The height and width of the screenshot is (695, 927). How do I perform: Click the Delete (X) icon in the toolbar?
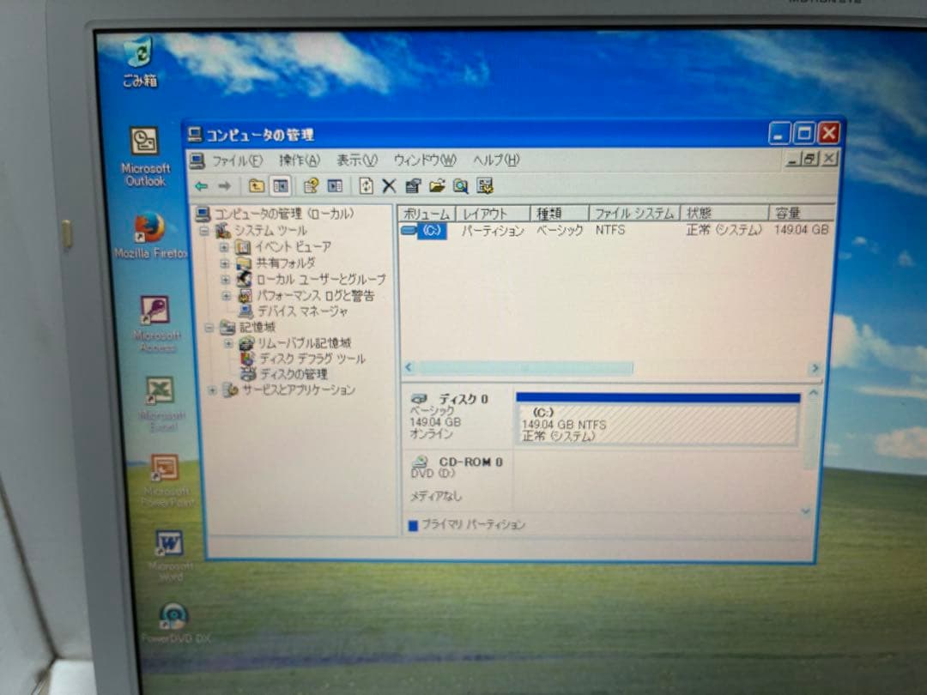point(388,185)
